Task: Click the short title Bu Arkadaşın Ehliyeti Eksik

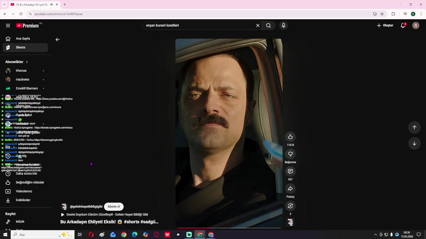Action: click(x=109, y=222)
